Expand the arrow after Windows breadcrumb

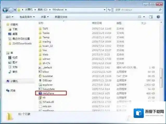click(x=66, y=10)
